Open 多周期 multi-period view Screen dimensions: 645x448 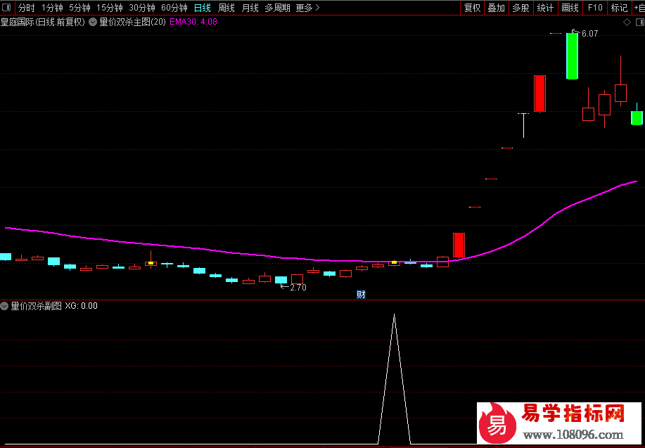(277, 8)
